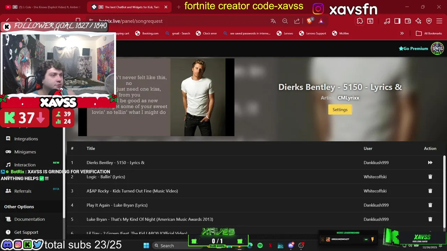Open Brave translate page icon

273,21
